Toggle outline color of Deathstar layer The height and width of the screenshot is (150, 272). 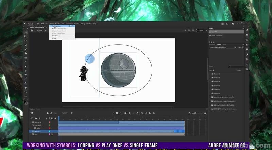49,131
